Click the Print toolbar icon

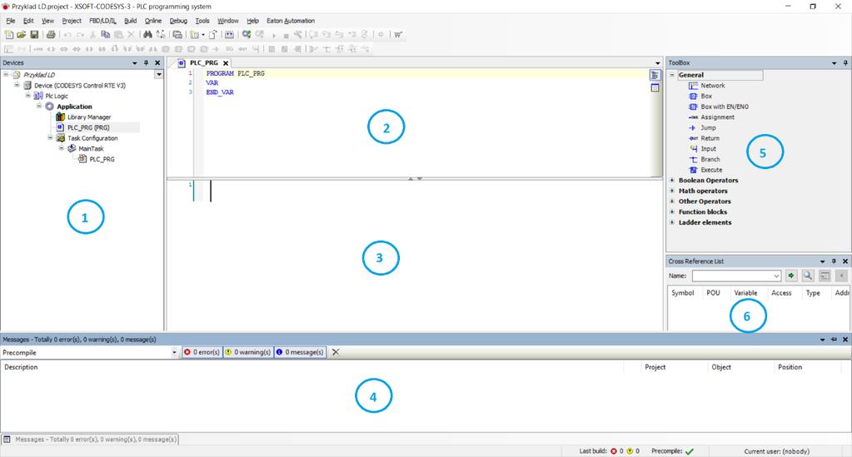tap(51, 34)
